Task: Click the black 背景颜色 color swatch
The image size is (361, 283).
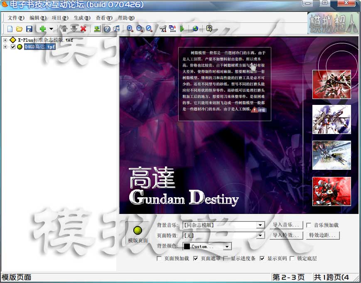Action: [x=187, y=246]
